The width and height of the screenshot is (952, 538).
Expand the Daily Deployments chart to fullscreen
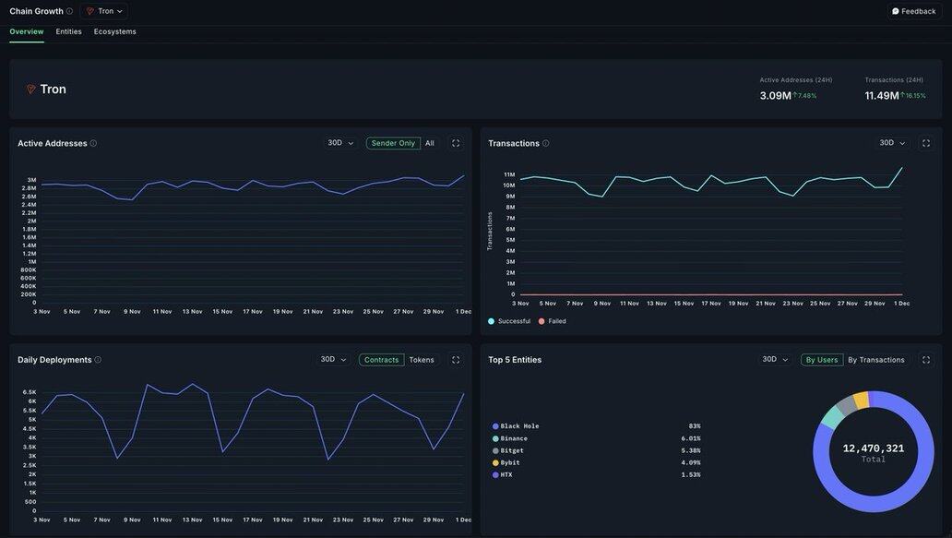click(x=456, y=360)
